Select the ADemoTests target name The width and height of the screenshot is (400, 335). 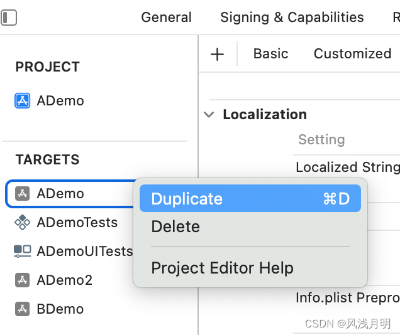tap(77, 223)
